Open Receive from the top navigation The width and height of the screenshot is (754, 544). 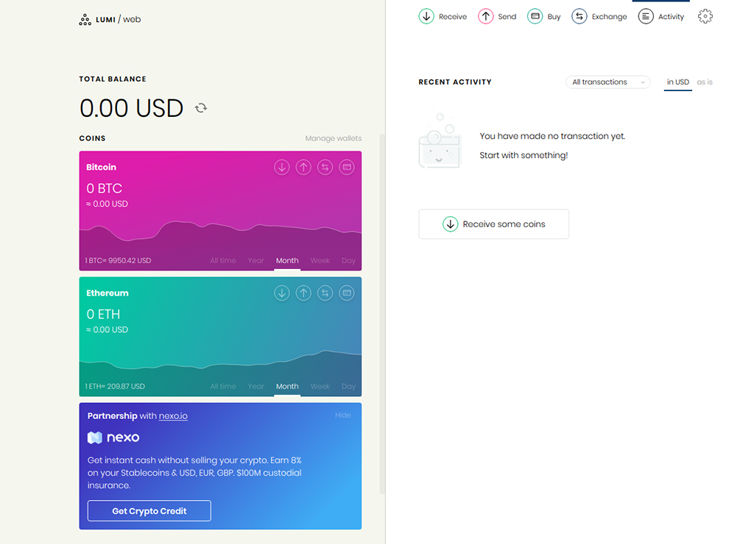[x=443, y=16]
